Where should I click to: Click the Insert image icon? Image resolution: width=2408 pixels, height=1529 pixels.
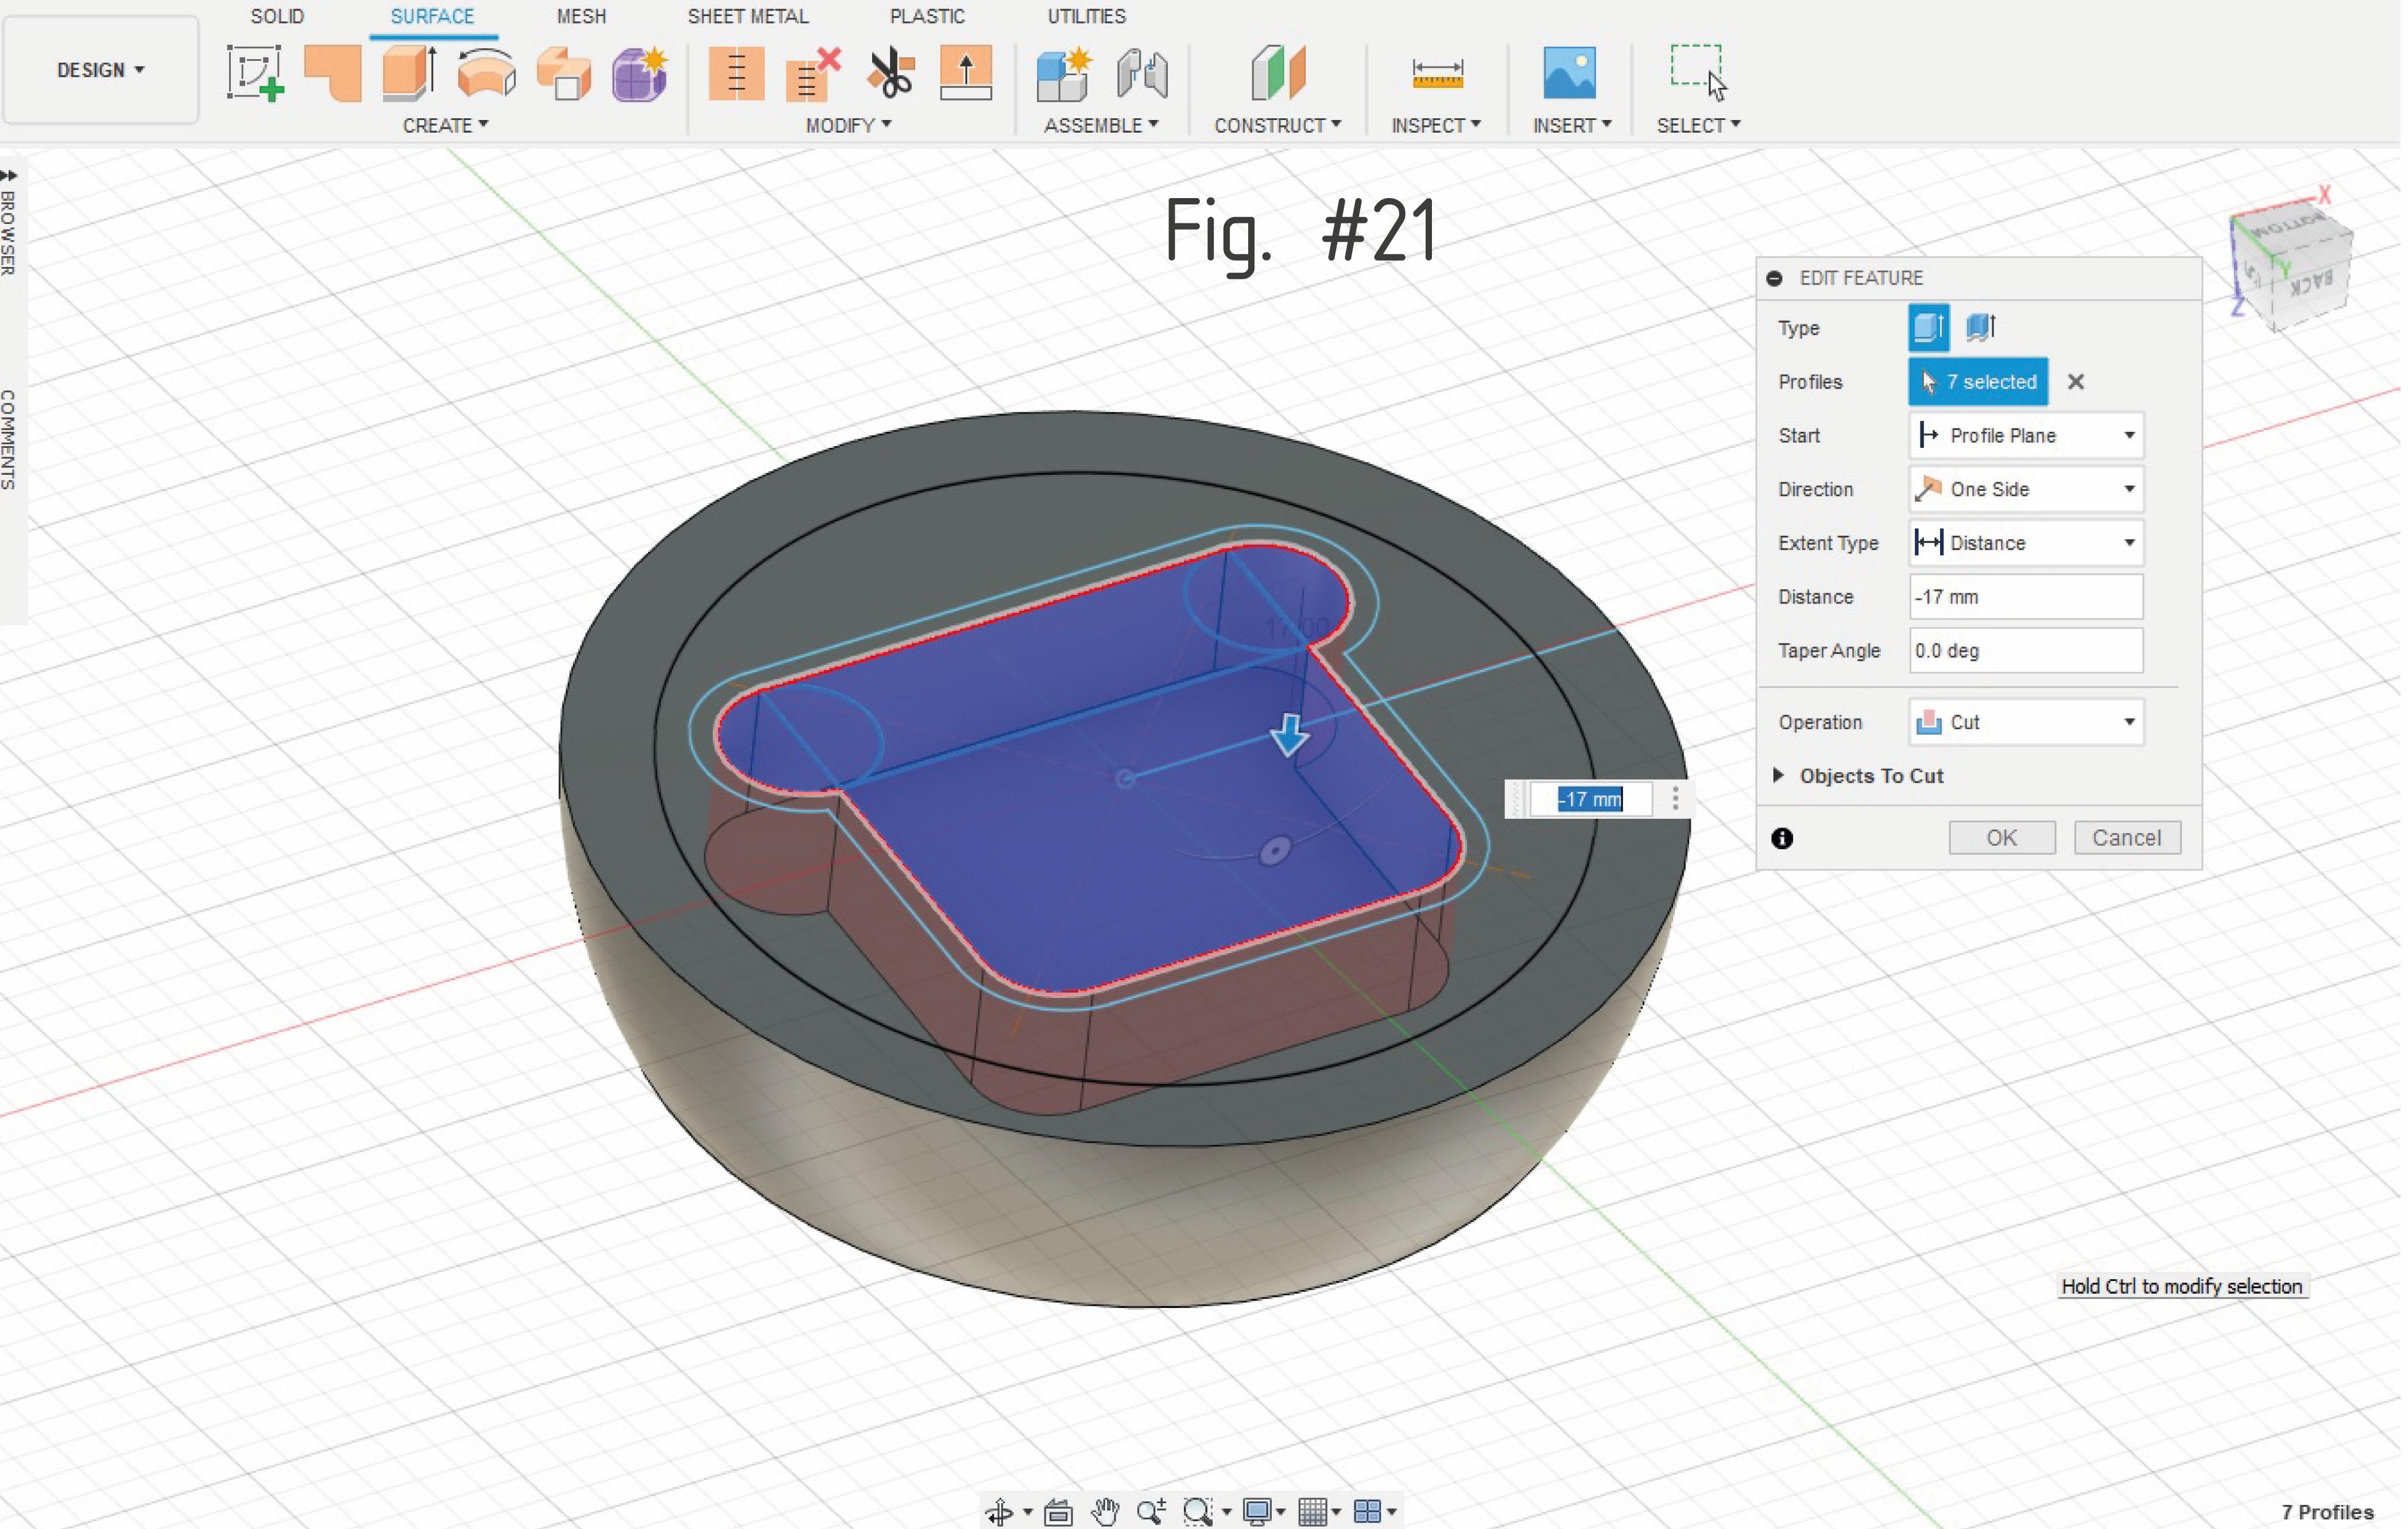coord(1569,72)
